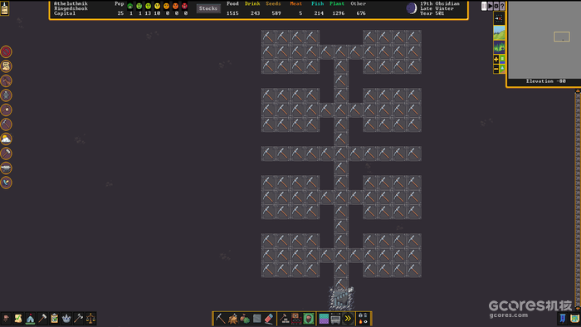Viewport: 581px width, 327px height.
Task: Toggle the Forbid/claim items lock icon
Action: (360, 315)
